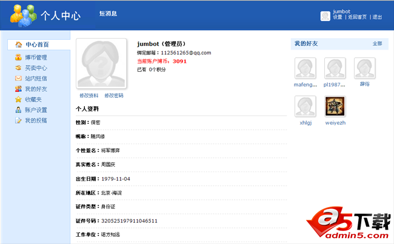The height and width of the screenshot is (244, 394).
Task: Click the 修改资料 link
Action: (88, 95)
